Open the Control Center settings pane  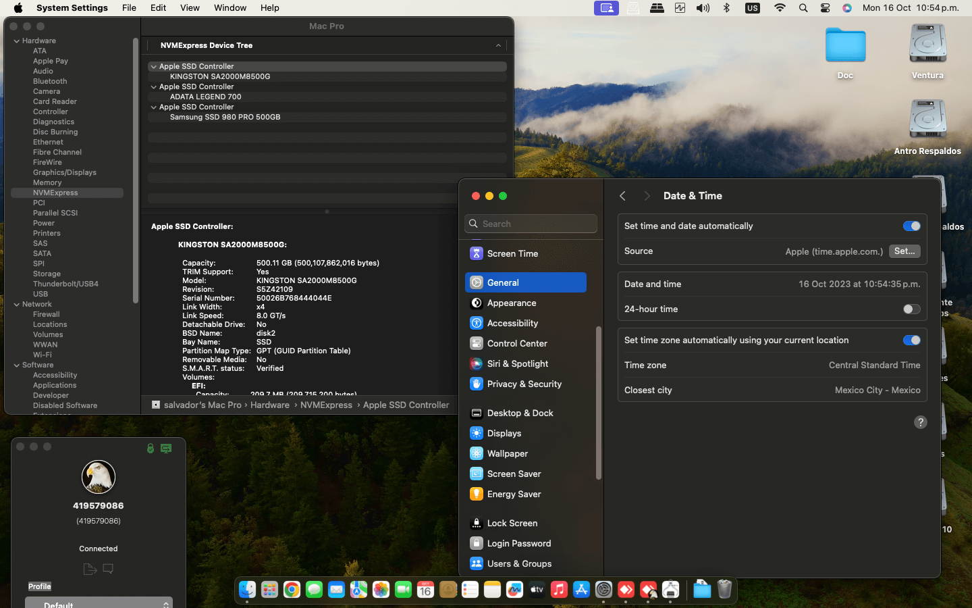516,343
